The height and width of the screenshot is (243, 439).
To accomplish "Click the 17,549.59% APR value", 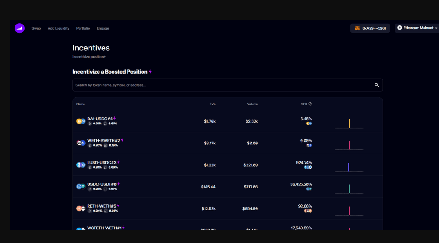I will pyautogui.click(x=301, y=228).
